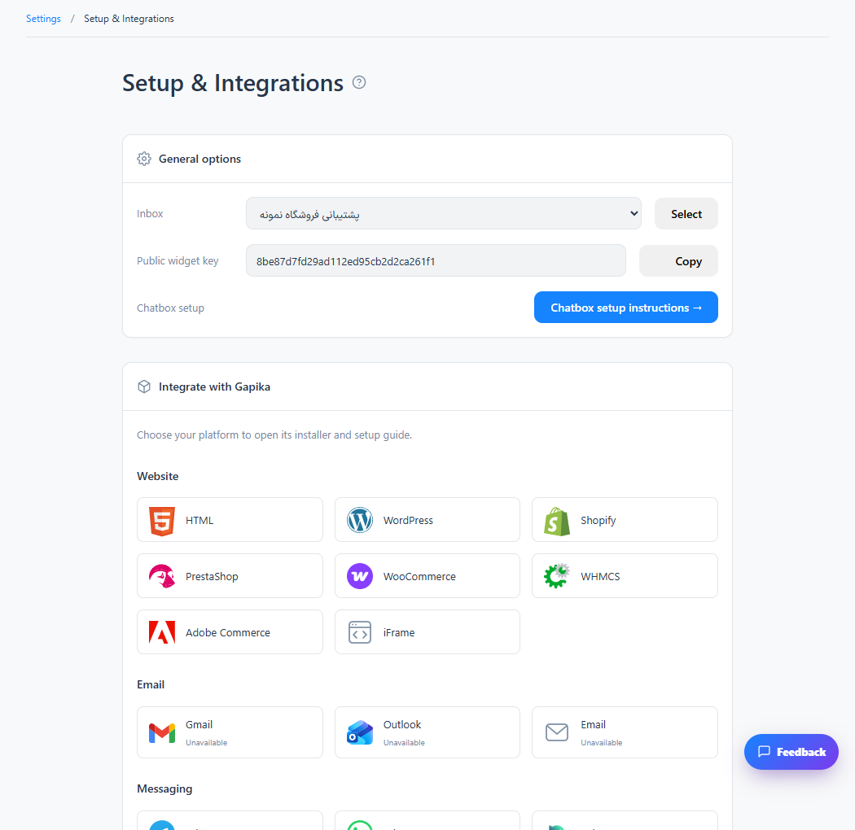
Task: Select the PrestaShop label
Action: tap(212, 576)
